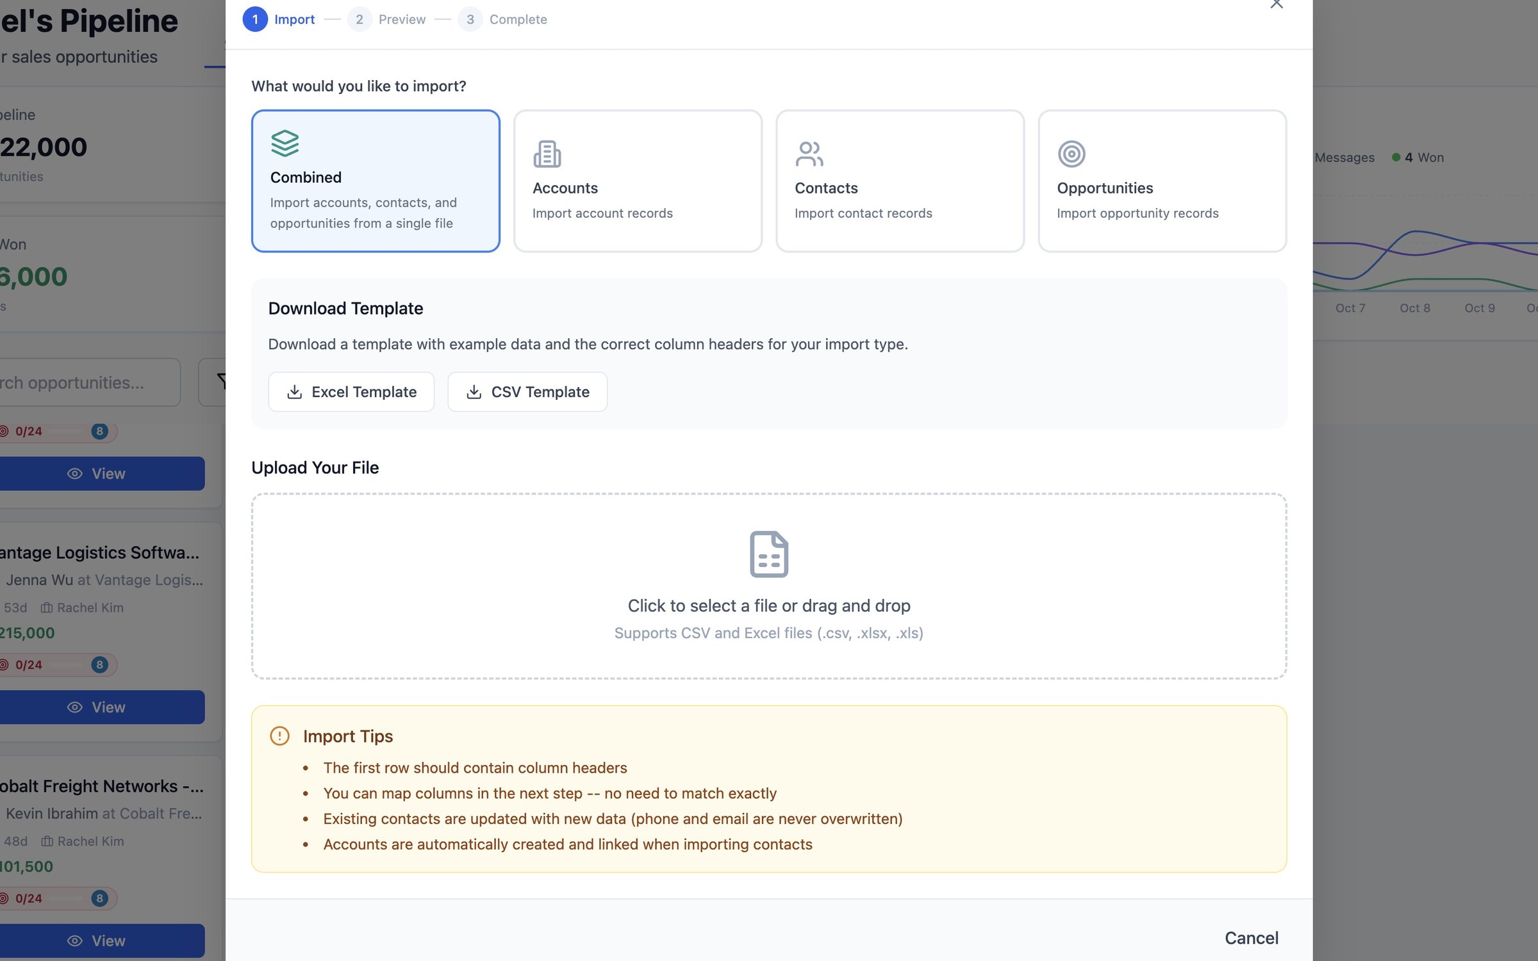
Task: Click the Combined layers icon
Action: point(285,143)
